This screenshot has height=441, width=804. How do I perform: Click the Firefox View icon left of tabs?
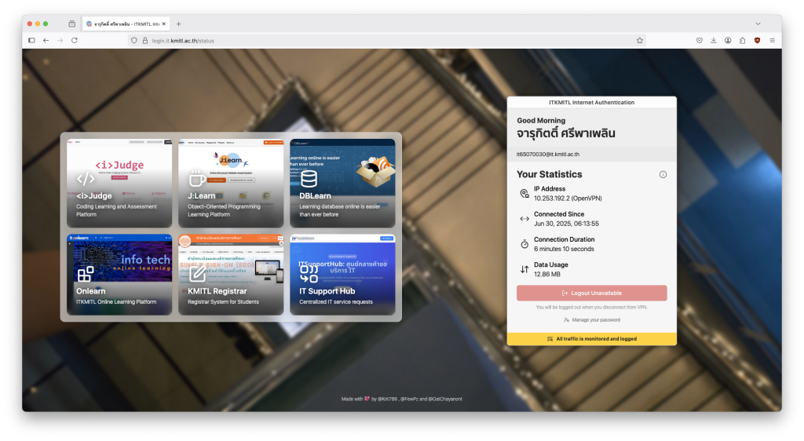click(71, 24)
